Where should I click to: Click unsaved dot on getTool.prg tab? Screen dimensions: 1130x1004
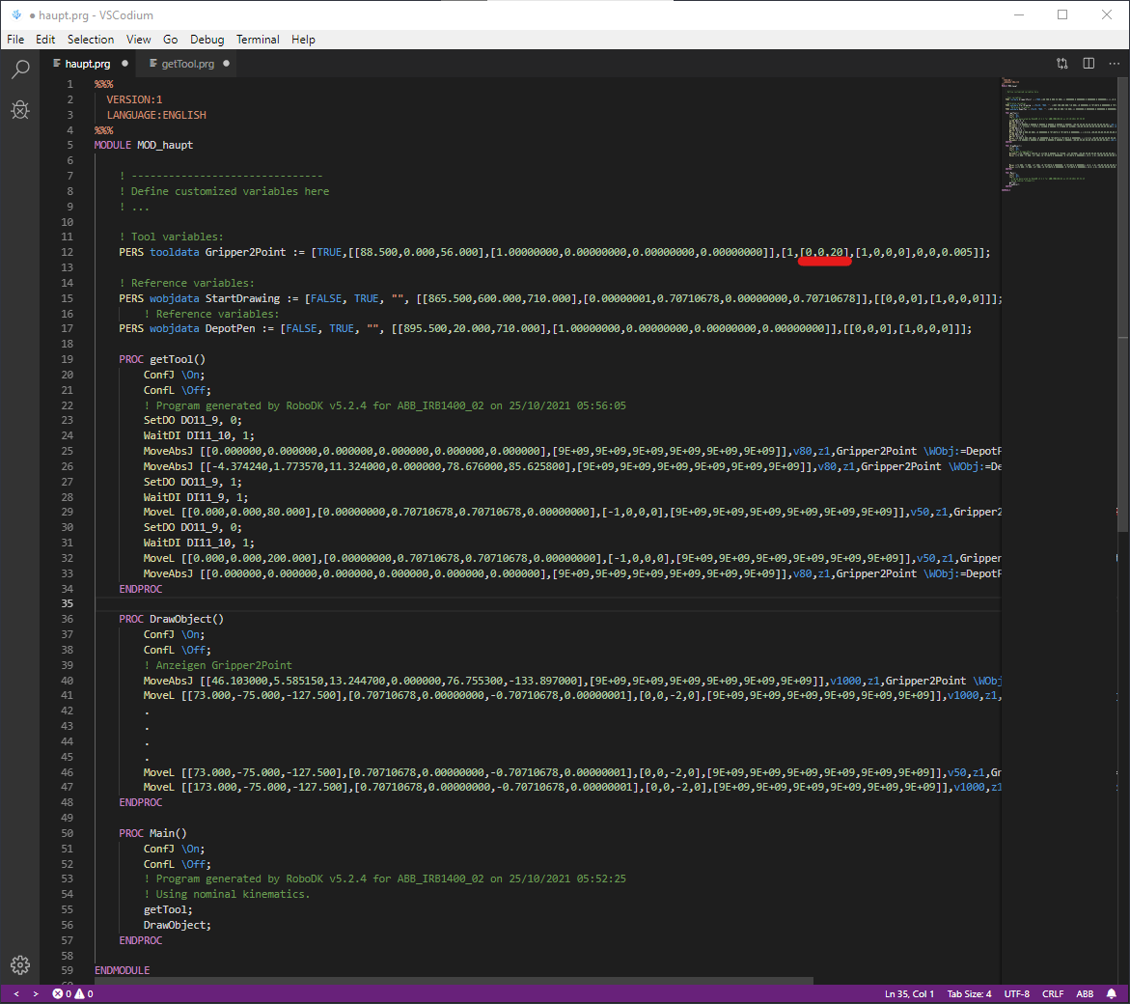226,64
